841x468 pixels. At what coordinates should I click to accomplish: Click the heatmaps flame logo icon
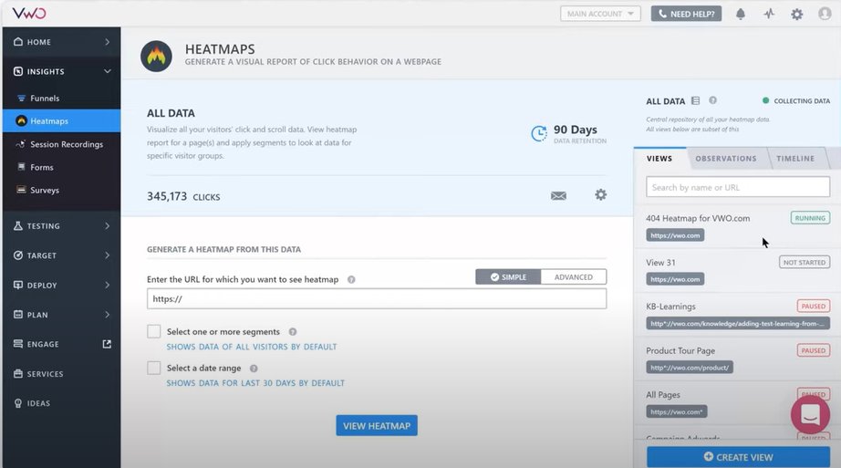point(156,56)
